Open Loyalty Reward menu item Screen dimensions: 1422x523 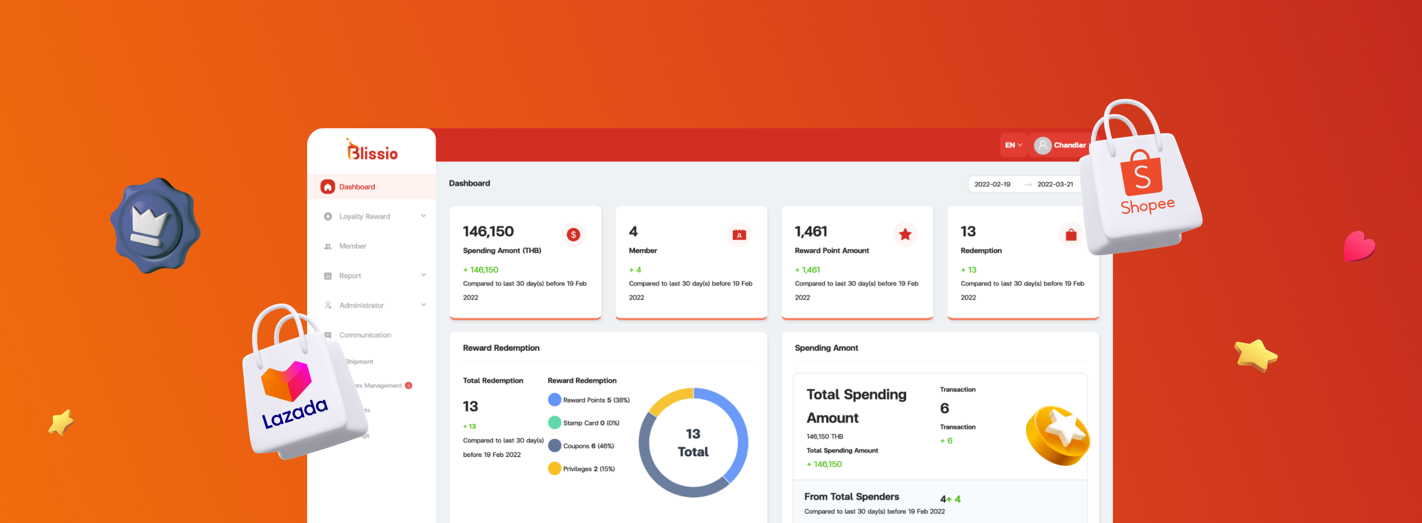[371, 217]
